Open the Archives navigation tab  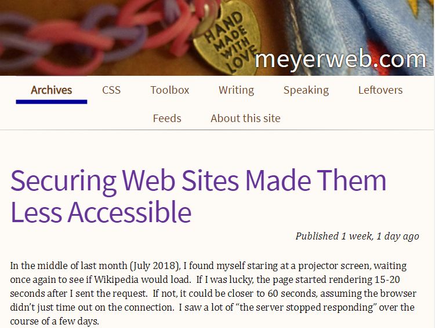click(52, 90)
